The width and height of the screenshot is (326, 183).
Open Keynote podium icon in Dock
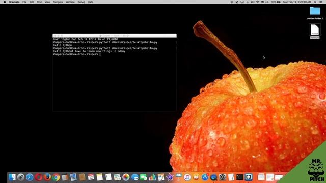(178, 177)
